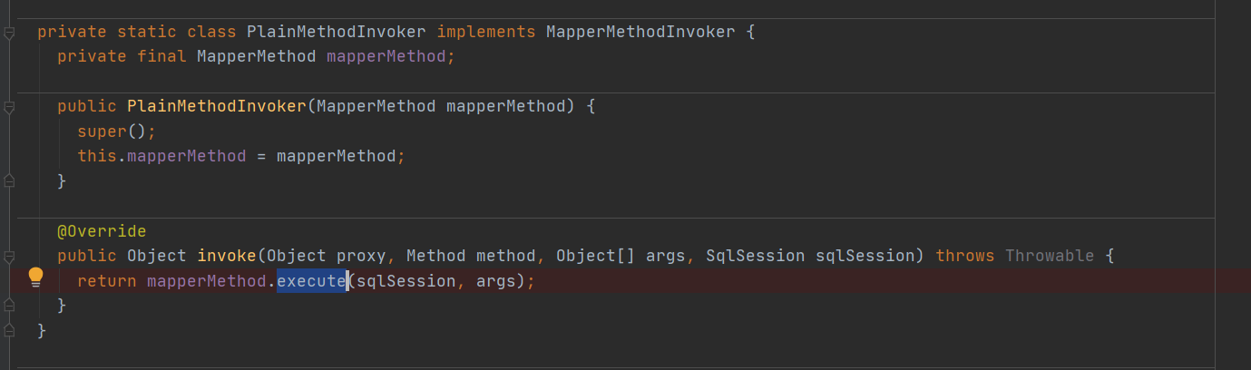Click the return keyword

pos(107,281)
